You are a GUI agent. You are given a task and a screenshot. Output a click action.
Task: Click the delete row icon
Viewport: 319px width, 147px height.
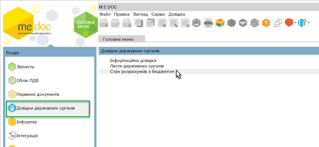click(x=185, y=23)
